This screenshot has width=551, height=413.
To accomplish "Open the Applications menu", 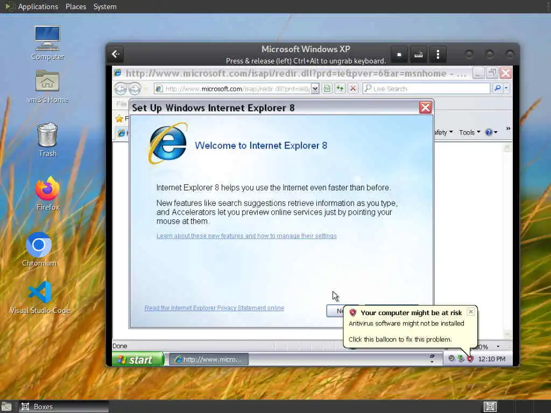I will tap(38, 6).
